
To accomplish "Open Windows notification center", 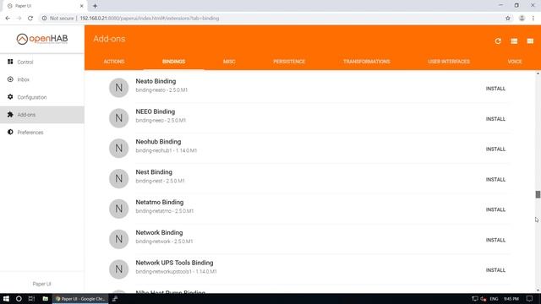I will 530,299.
